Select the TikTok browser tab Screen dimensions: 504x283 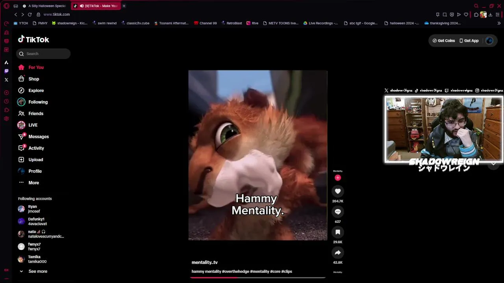tap(96, 6)
